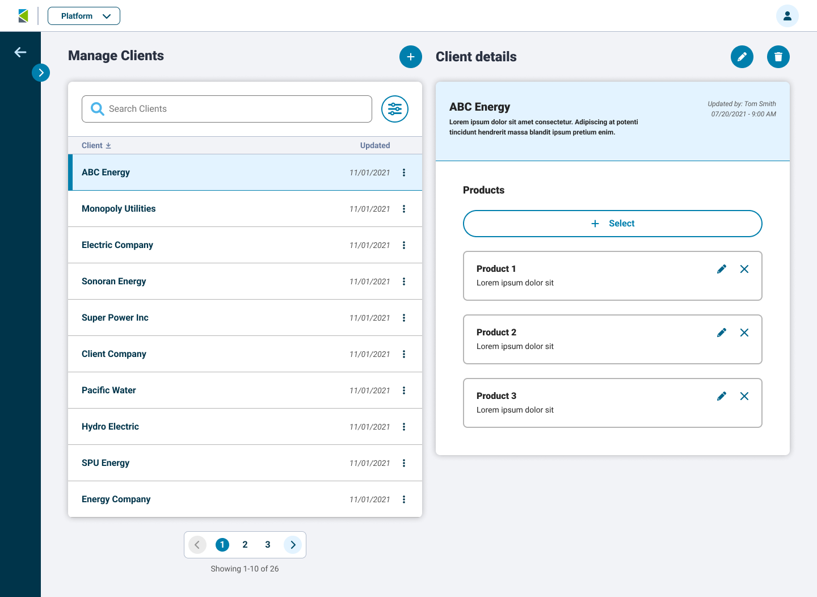Image resolution: width=817 pixels, height=597 pixels.
Task: Remove Product 2 using X icon
Action: click(x=744, y=333)
